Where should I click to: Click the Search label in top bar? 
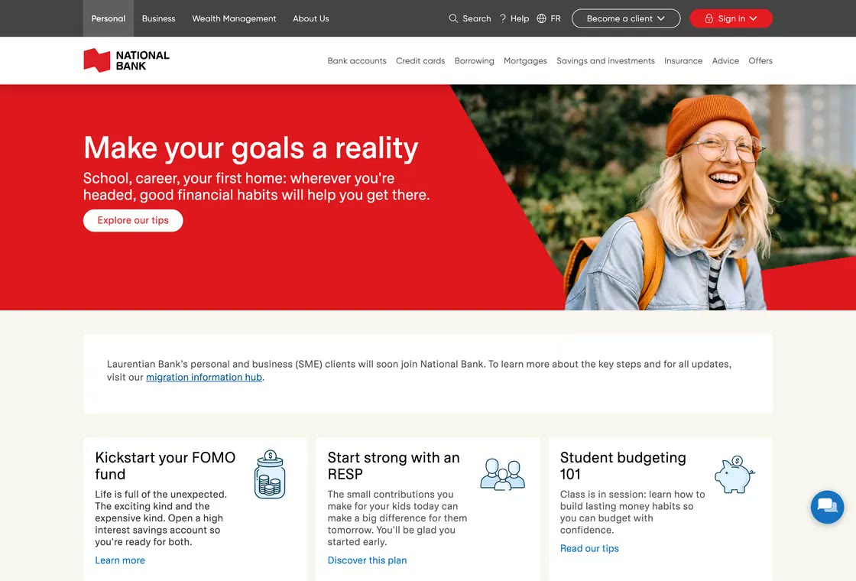tap(477, 18)
